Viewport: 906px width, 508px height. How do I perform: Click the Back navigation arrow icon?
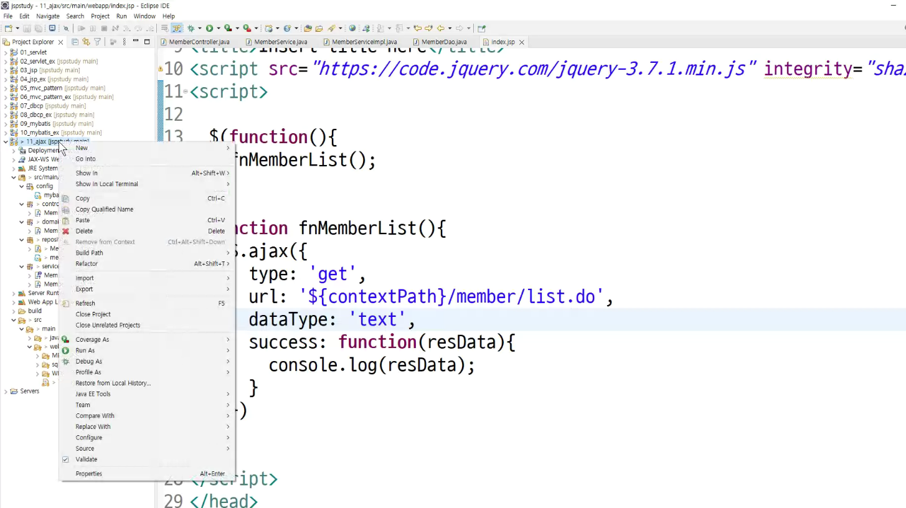point(440,28)
